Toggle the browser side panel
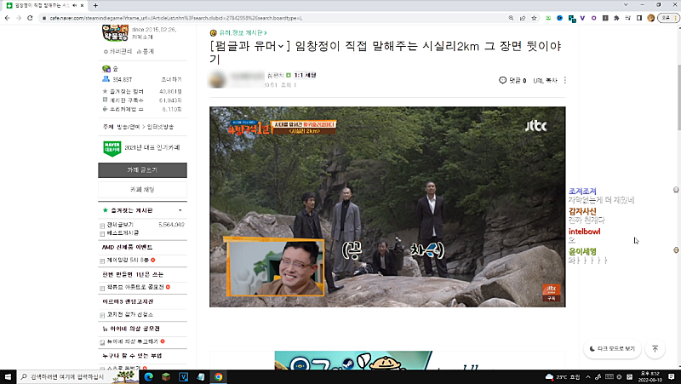The width and height of the screenshot is (681, 384). tap(639, 18)
